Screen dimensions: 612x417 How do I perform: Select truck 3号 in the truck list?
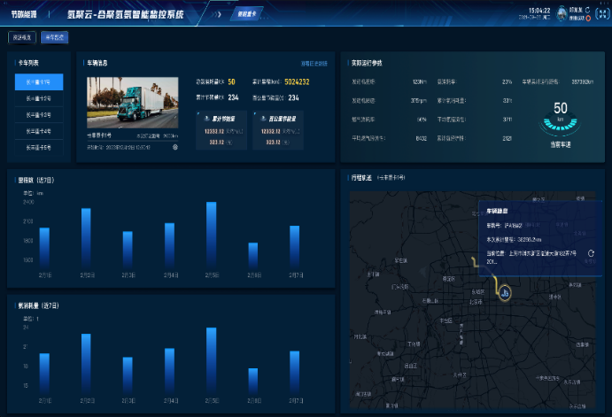[x=39, y=115]
